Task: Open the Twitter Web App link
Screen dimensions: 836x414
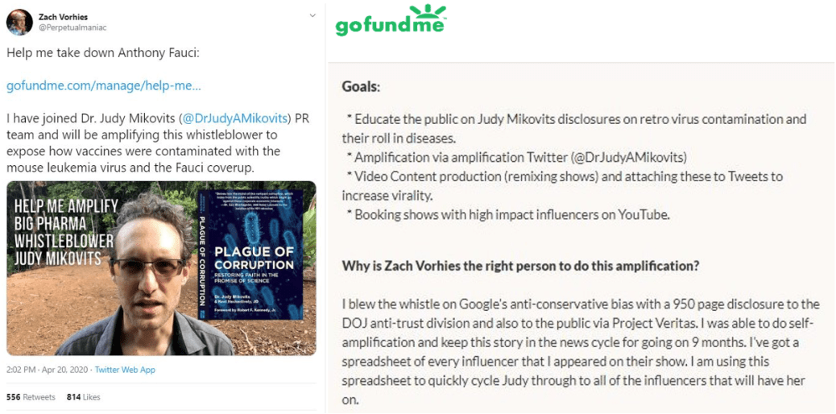Action: 125,370
